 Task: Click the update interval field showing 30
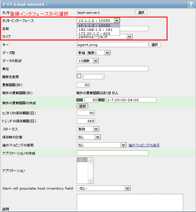[x=83, y=85]
